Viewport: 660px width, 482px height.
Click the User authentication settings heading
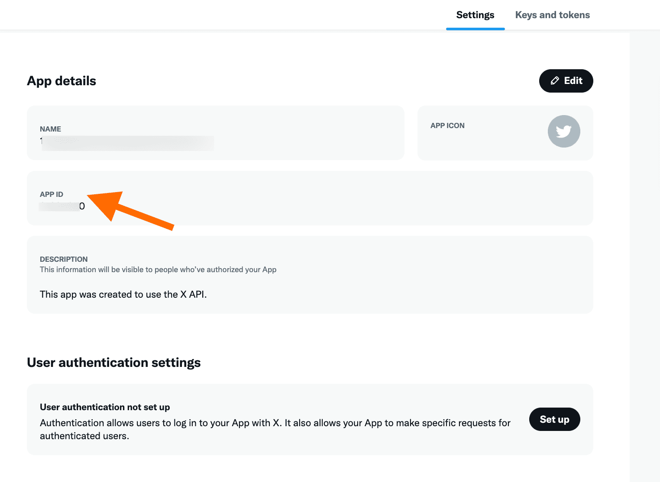pos(114,363)
